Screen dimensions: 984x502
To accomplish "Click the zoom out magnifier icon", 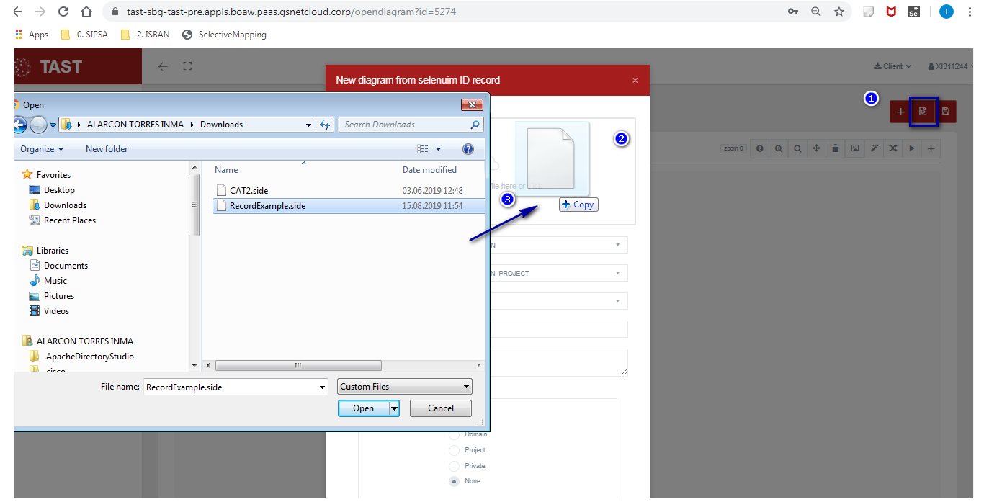I will pos(797,148).
